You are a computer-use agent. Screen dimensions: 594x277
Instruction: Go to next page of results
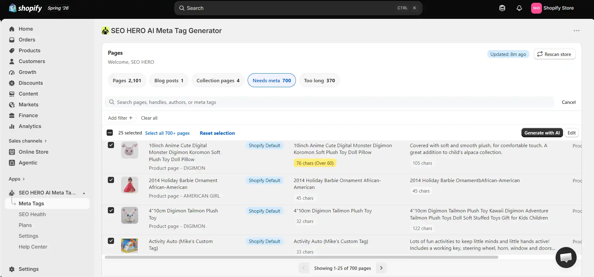pyautogui.click(x=381, y=268)
